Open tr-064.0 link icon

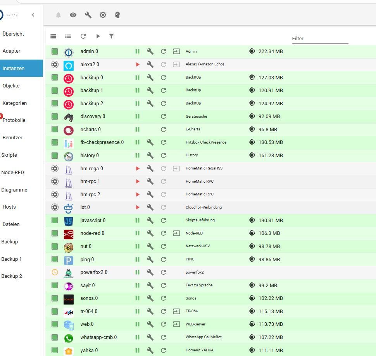click(x=176, y=311)
